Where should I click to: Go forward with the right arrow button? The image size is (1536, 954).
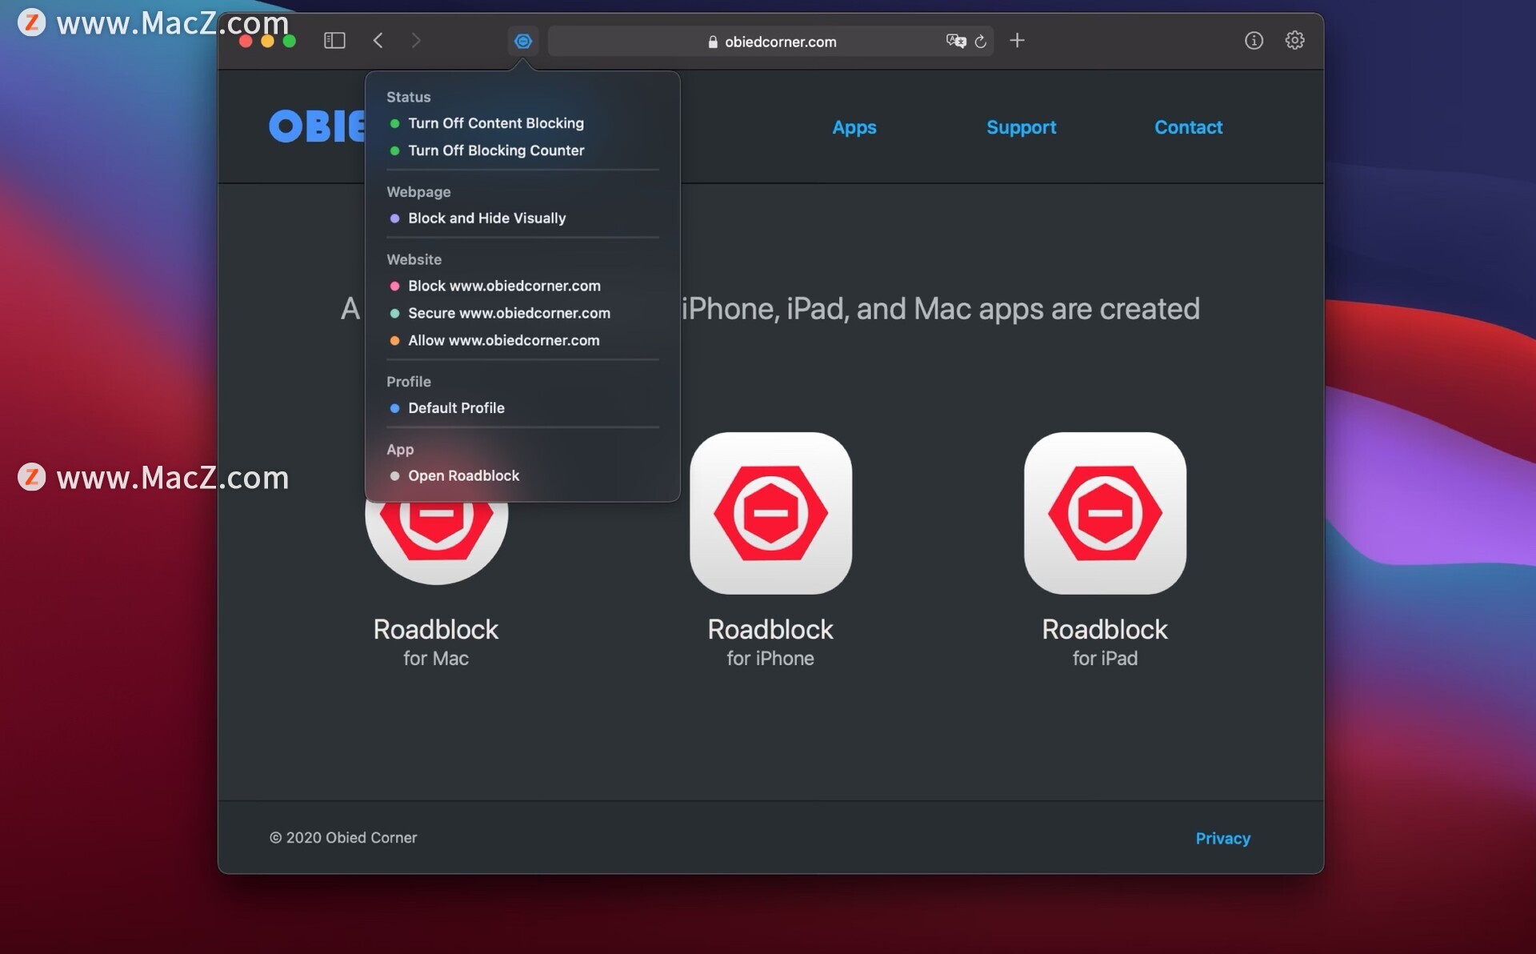[x=416, y=41]
